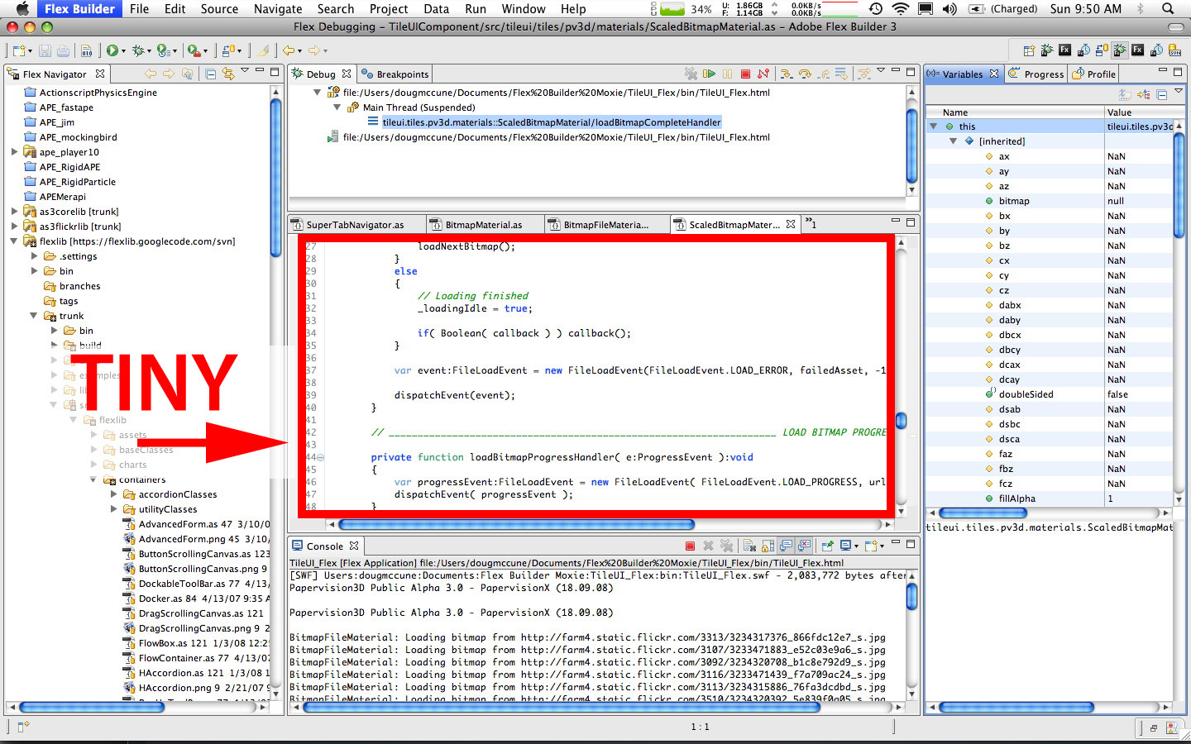Open the Project menu

point(389,8)
